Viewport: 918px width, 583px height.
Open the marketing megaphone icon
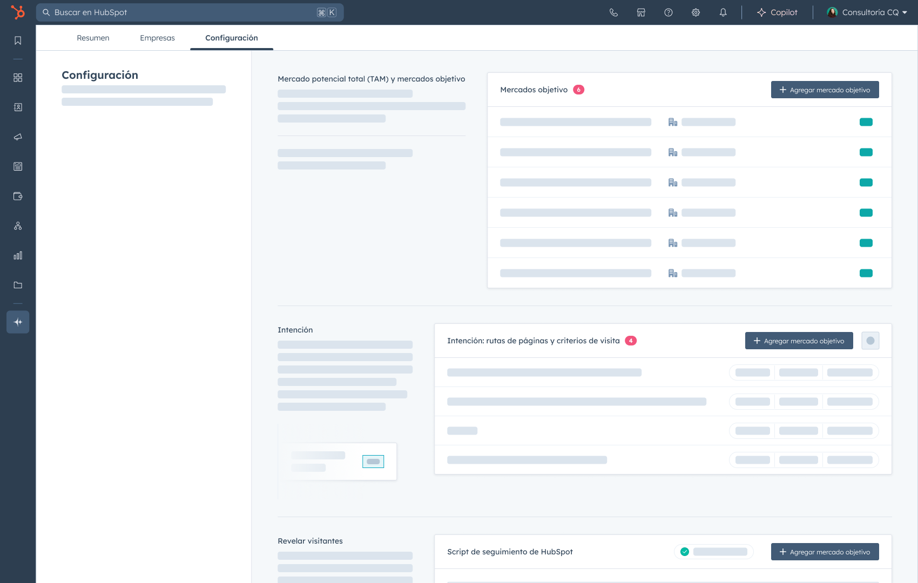click(x=18, y=137)
